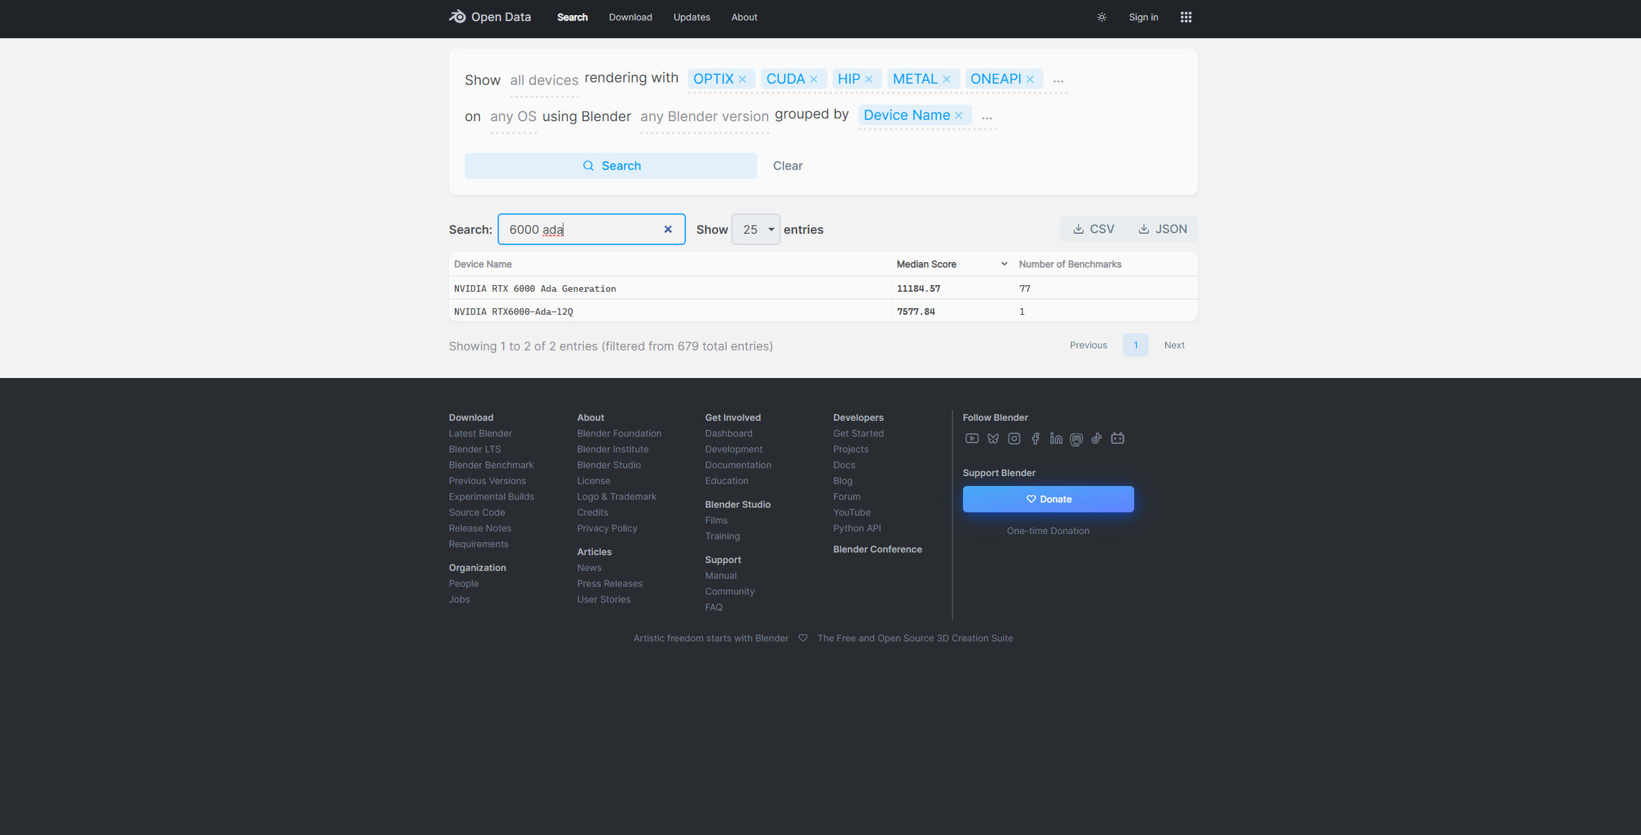The image size is (1641, 835).
Task: Clear the search field with X icon
Action: tap(668, 229)
